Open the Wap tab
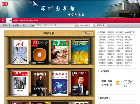 tap(36, 21)
